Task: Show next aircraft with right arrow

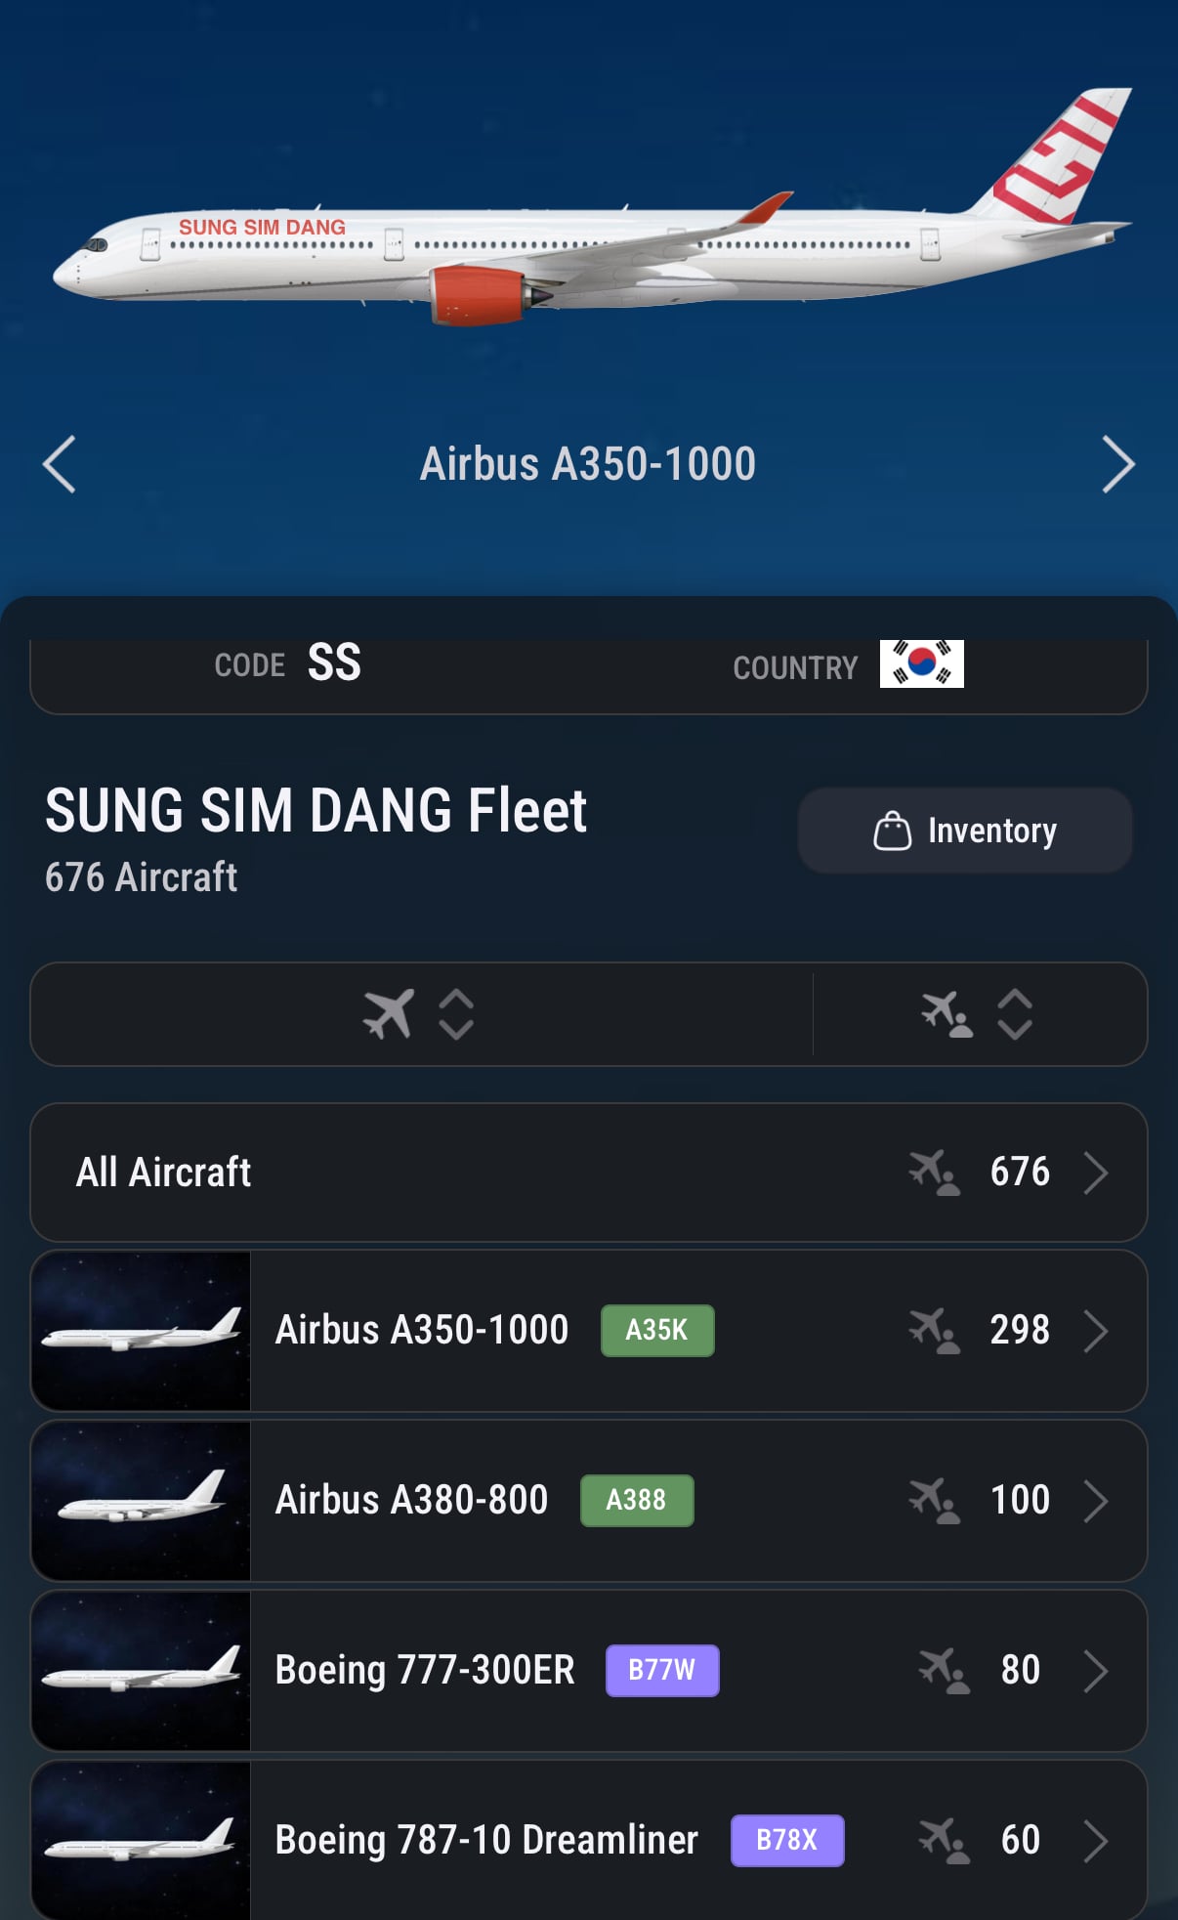Action: 1118,463
